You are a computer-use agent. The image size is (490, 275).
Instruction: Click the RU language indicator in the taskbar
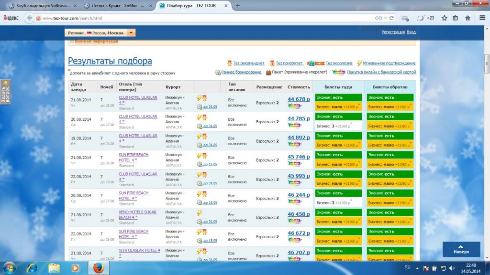pyautogui.click(x=408, y=267)
